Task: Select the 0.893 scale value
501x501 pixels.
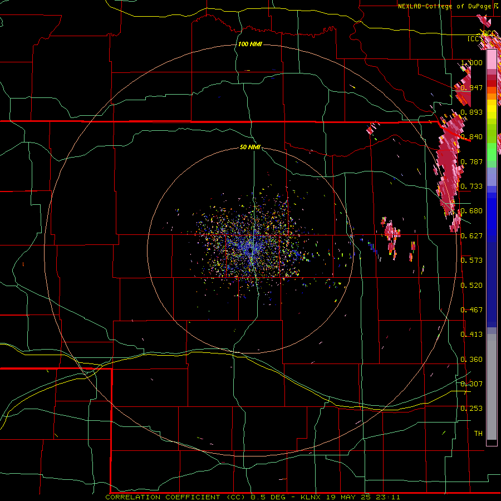Action: (471, 112)
